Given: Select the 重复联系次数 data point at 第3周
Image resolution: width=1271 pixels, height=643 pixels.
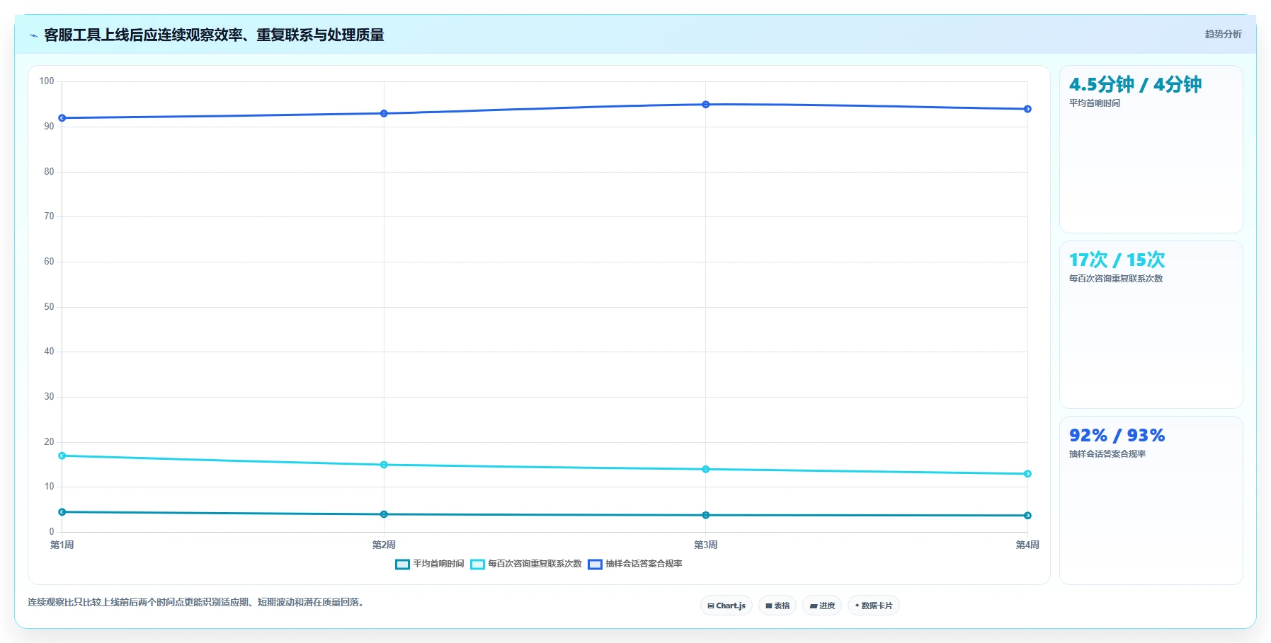Looking at the screenshot, I should [x=706, y=469].
